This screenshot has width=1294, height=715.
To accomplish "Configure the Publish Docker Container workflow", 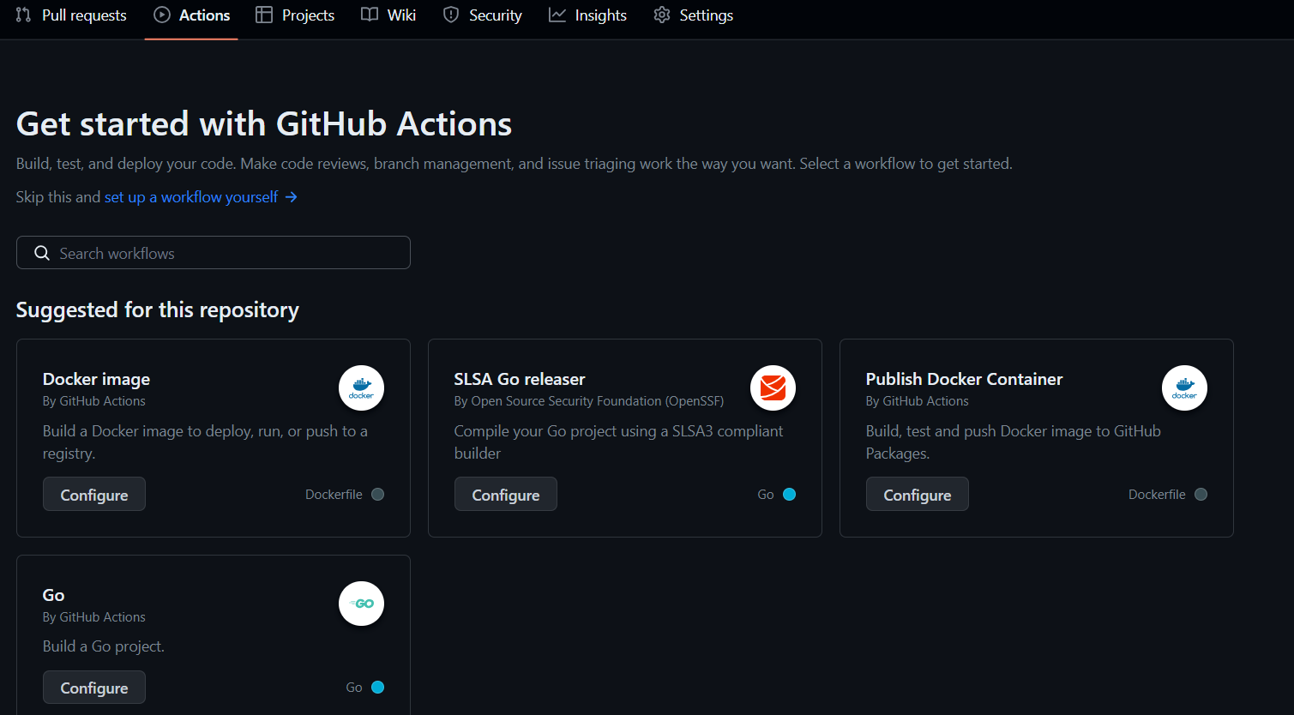I will point(918,495).
